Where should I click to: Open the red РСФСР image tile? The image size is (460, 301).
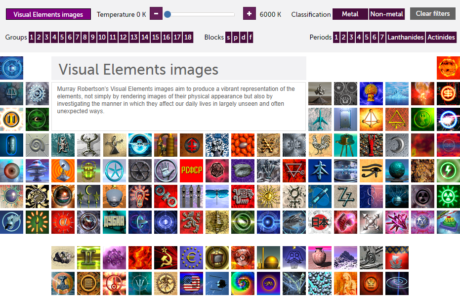pos(191,171)
